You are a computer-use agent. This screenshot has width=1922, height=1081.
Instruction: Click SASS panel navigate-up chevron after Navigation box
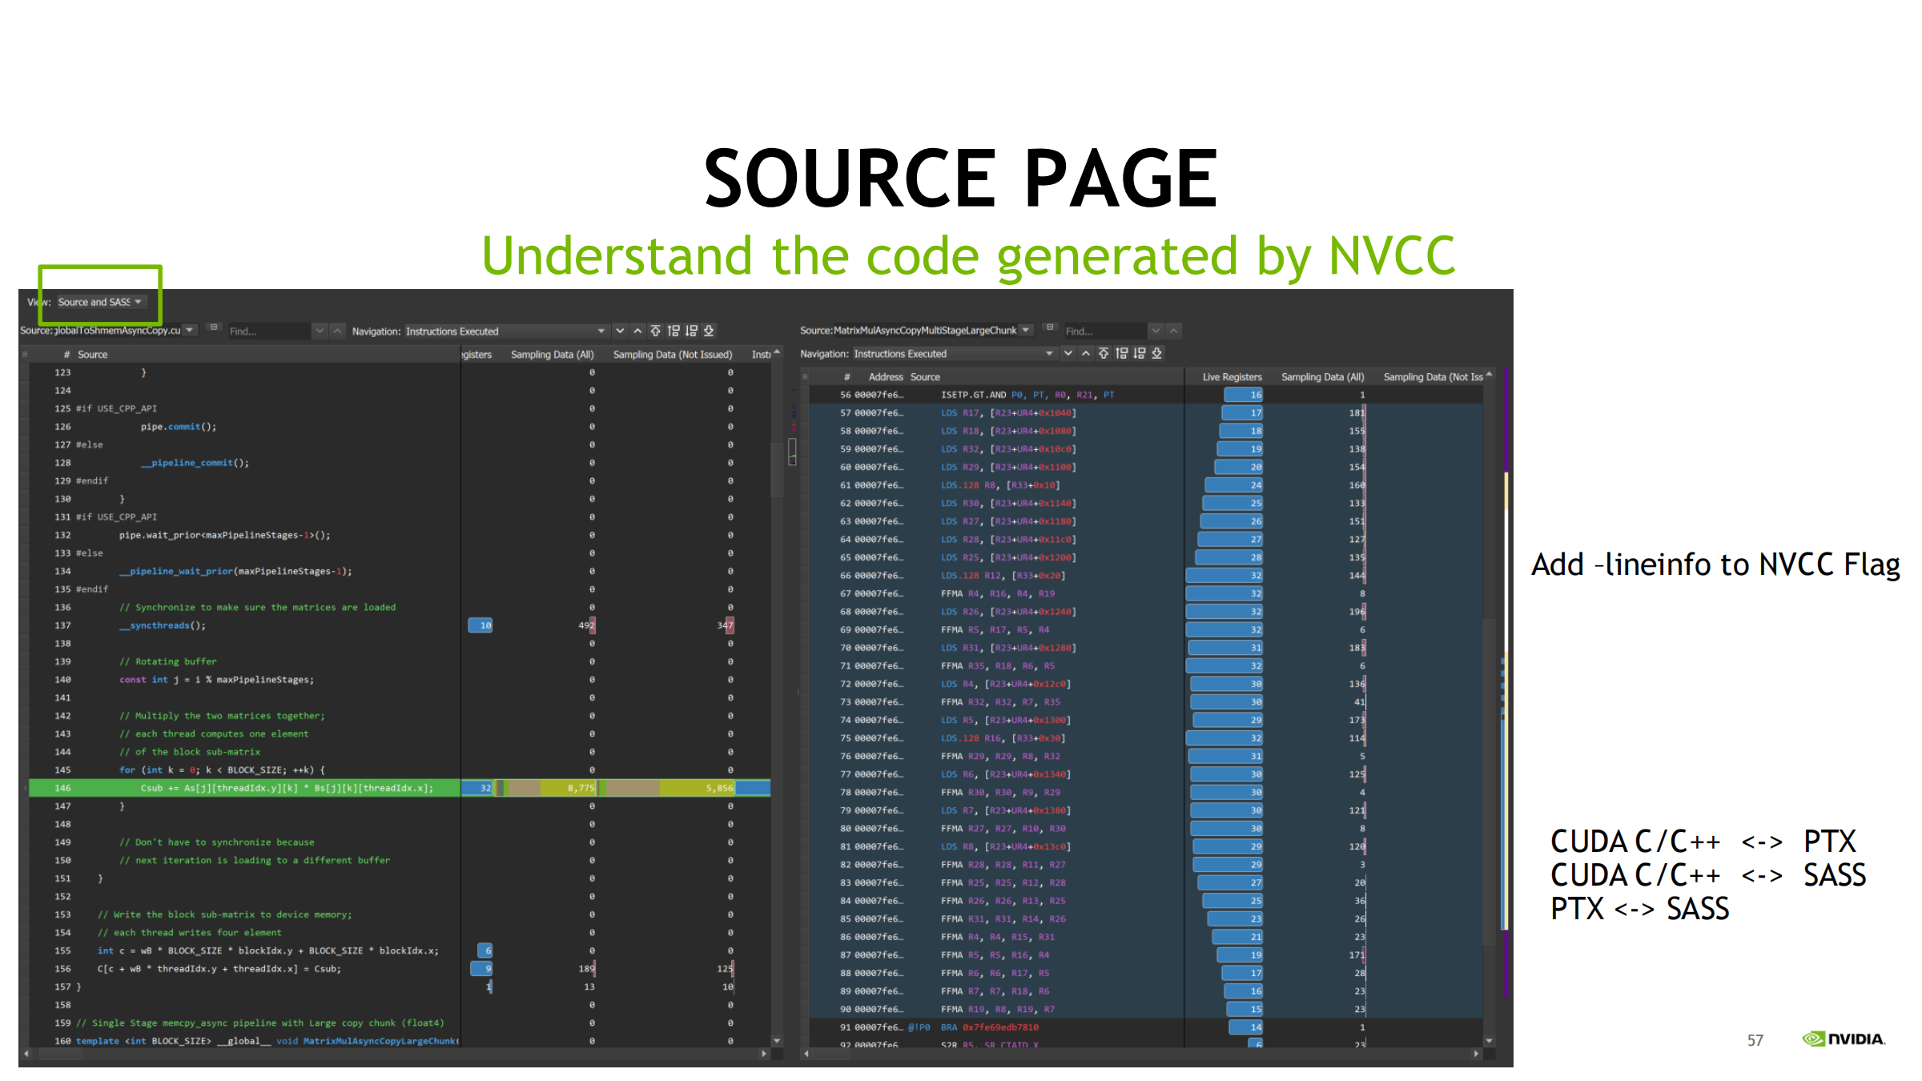pyautogui.click(x=1085, y=353)
